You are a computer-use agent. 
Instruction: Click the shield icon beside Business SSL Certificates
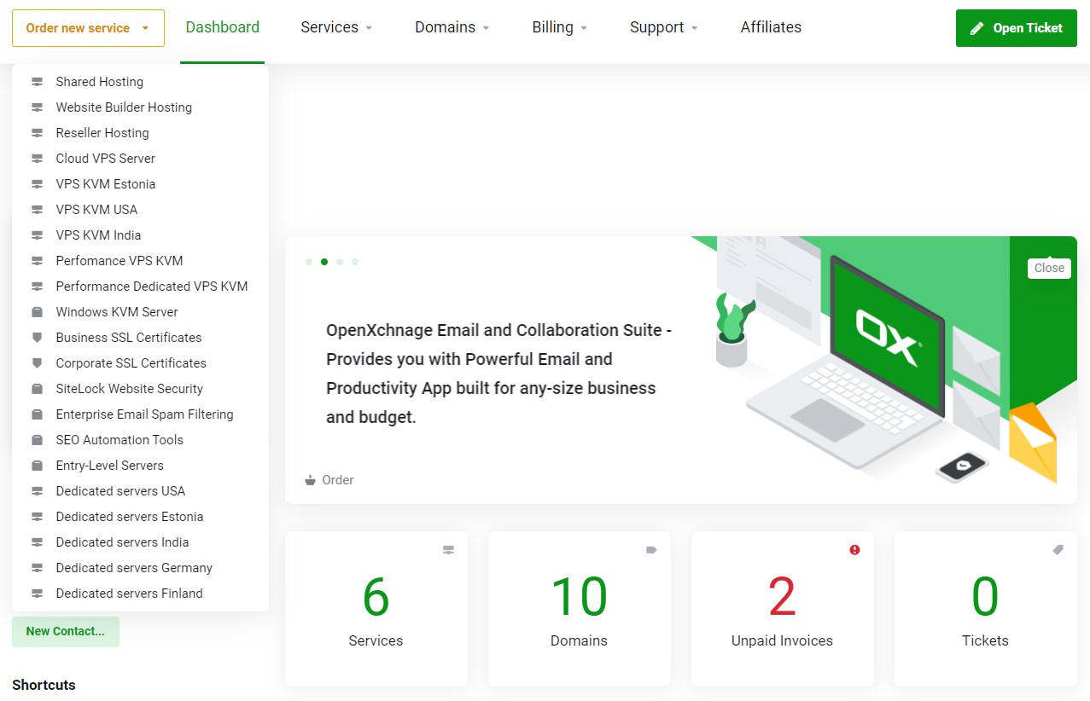(37, 337)
